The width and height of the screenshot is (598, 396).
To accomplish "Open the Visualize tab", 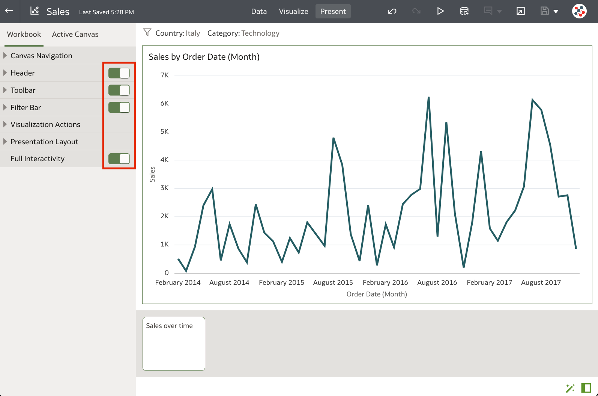I will (293, 11).
